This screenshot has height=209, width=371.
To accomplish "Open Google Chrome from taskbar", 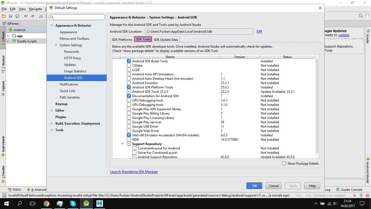I will (46, 204).
